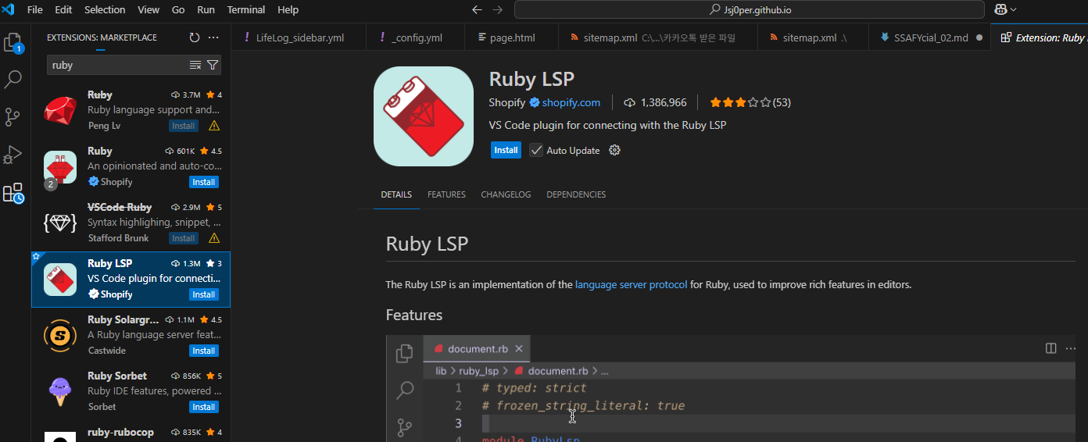Switch to LifeLog_sidebar.yml tab
1088x442 pixels.
click(299, 37)
